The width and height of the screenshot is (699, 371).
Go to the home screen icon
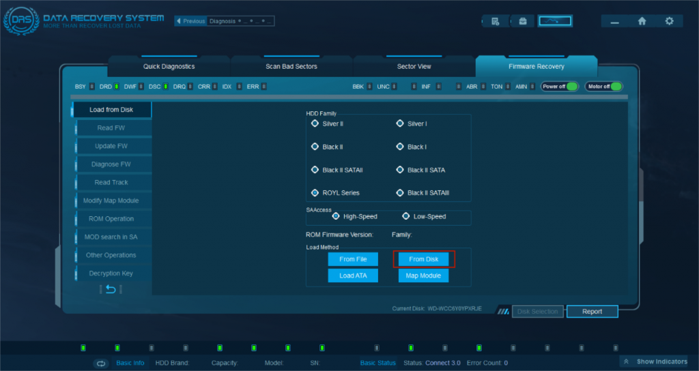coord(642,21)
